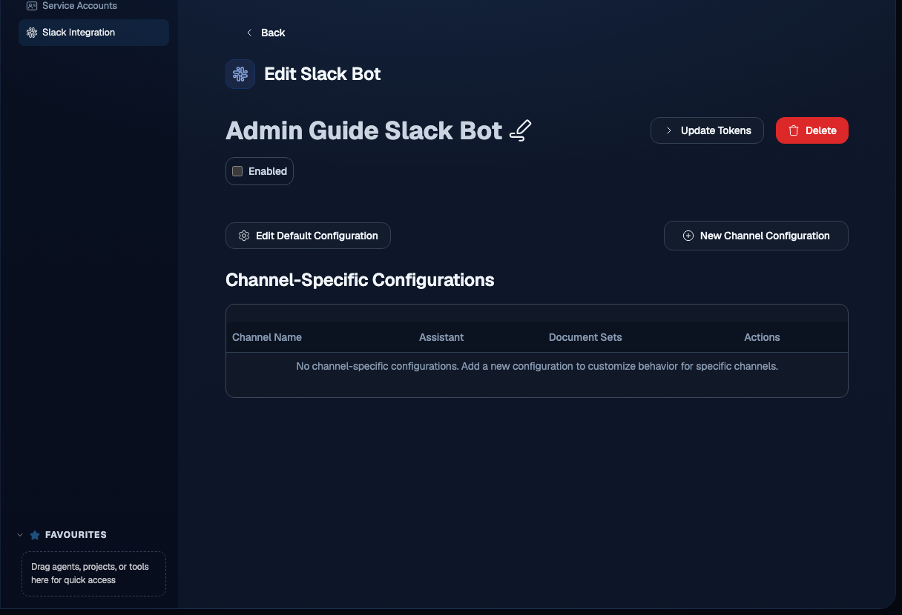Viewport: 902px width, 615px height.
Task: Delete the Slack bot
Action: (812, 130)
